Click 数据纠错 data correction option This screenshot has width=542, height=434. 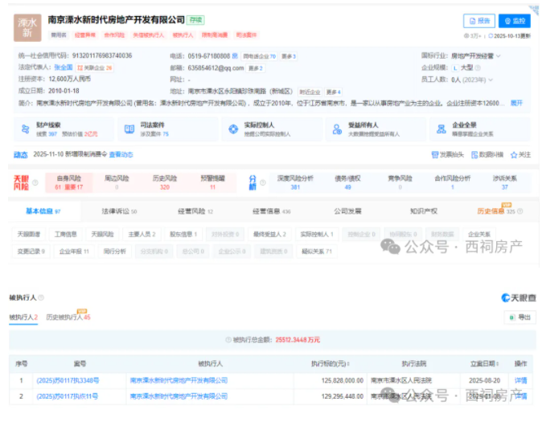click(x=487, y=154)
